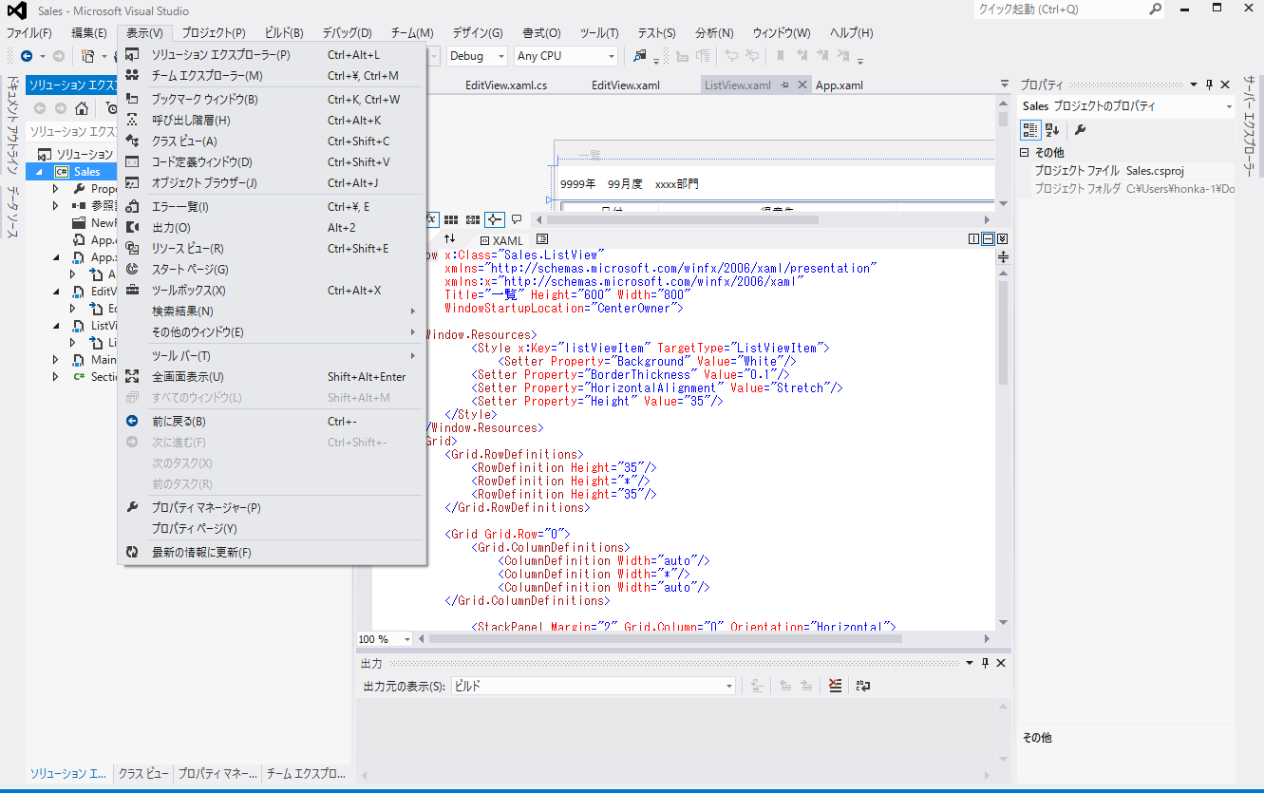
Task: Open ブックマーク ウィンドウ(B) from the menu
Action: pyautogui.click(x=272, y=100)
